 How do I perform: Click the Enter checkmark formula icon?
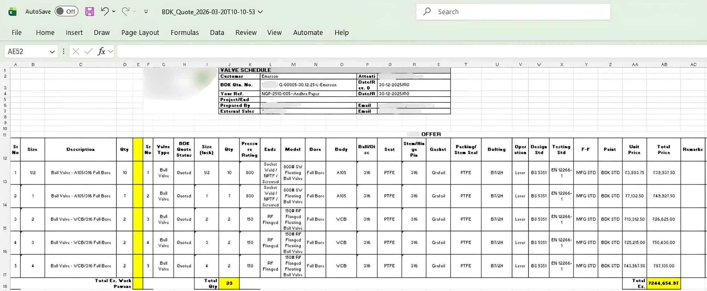[88, 51]
